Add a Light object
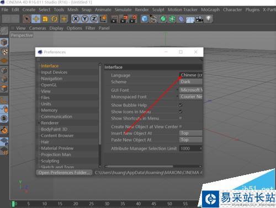The height and width of the screenshot is (208, 276). pyautogui.click(x=209, y=19)
